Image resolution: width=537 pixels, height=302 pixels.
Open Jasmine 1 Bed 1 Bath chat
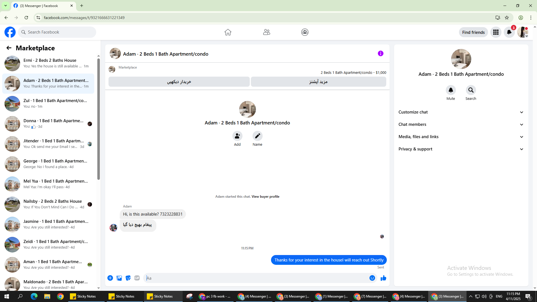coord(48,224)
